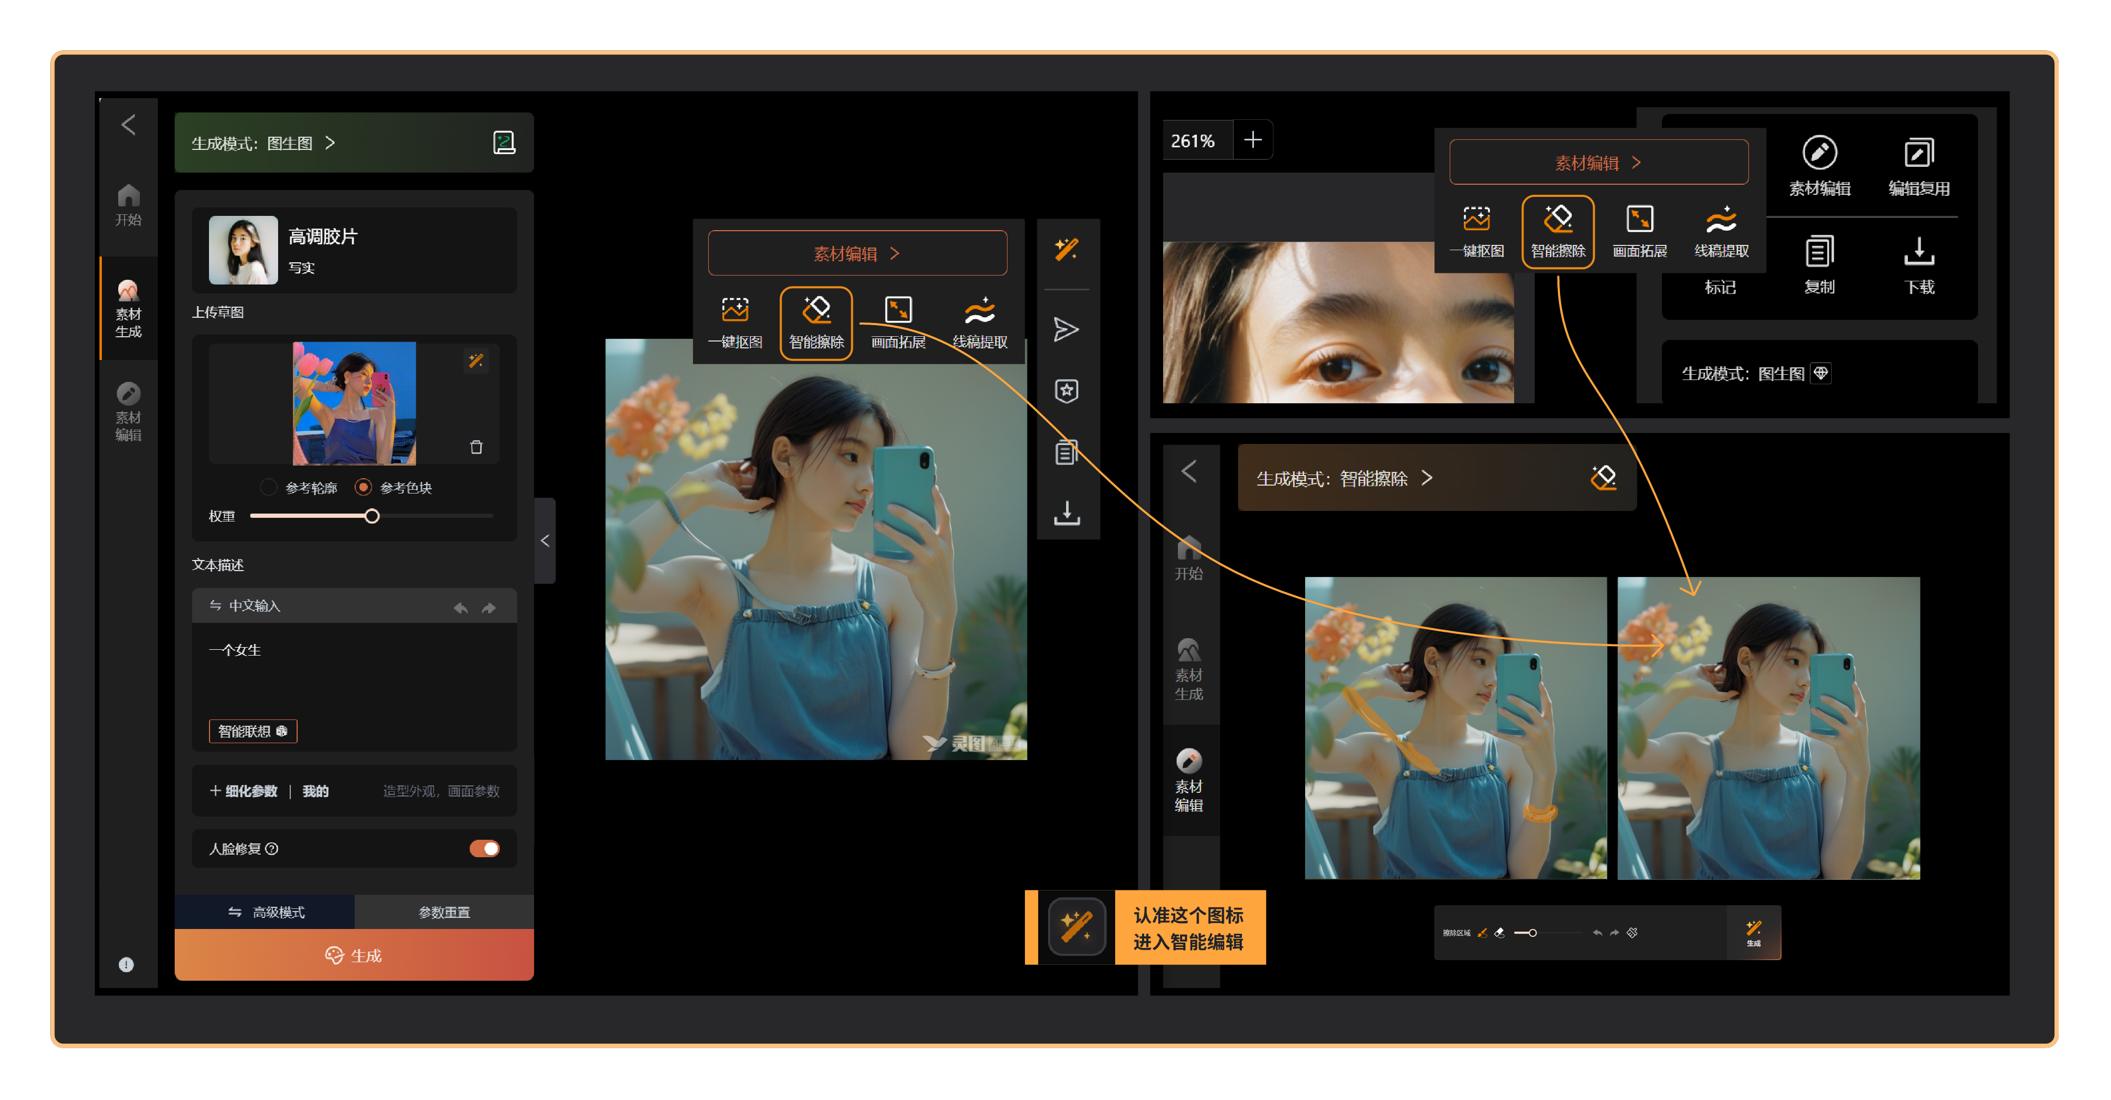Open 素材编辑 banner in the 261% zoomed panel
Viewport: 2111px width, 1100px height.
click(x=1598, y=162)
